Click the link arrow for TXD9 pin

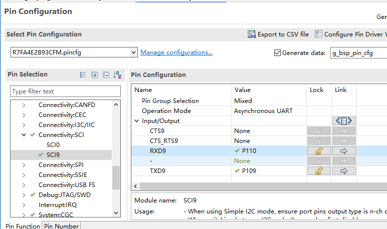click(x=344, y=170)
